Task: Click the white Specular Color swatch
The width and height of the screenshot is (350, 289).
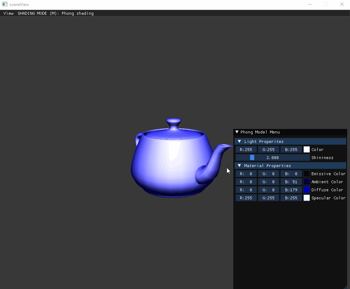Action: click(x=307, y=198)
